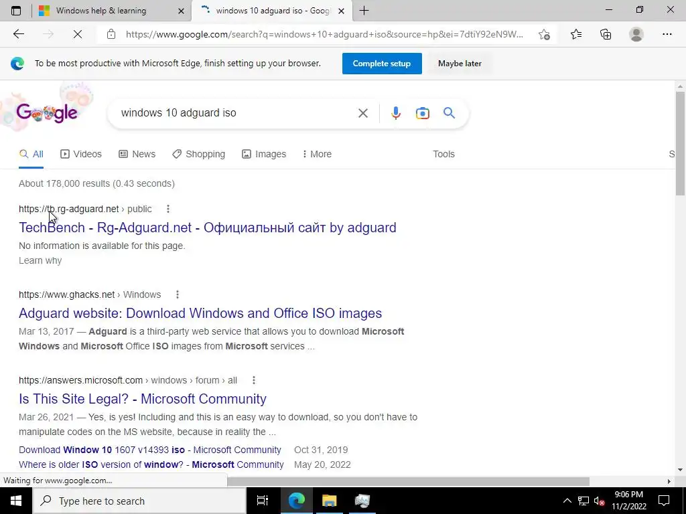Show hidden system tray icons

[567, 501]
